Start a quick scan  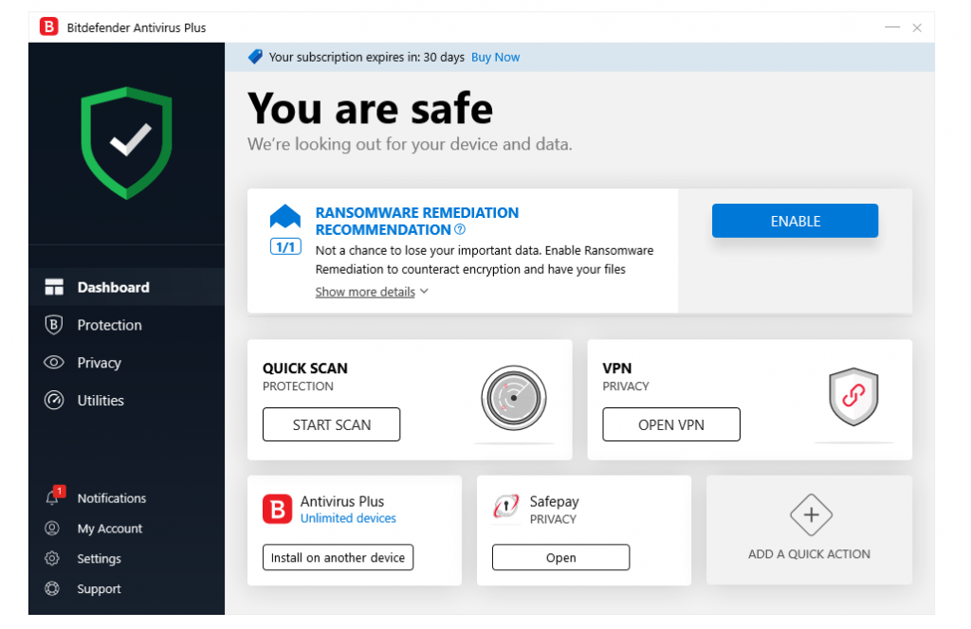[331, 424]
